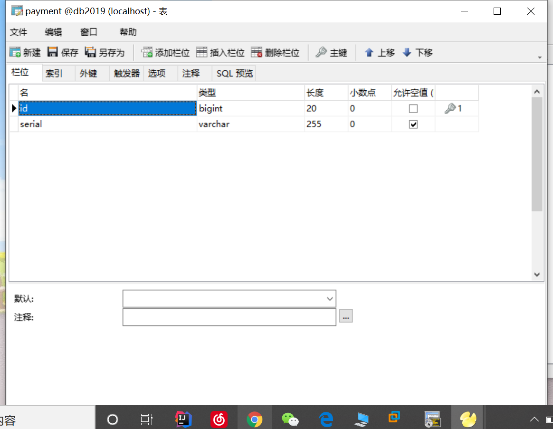553x429 pixels.
Task: Click decimal cell 0 in serial row
Action: pyautogui.click(x=370, y=124)
